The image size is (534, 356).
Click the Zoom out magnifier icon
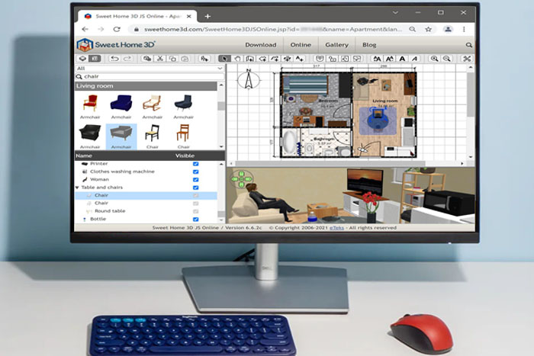point(447,59)
